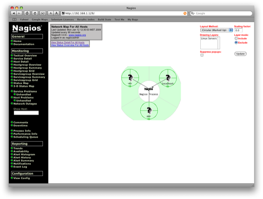
Task: Click the Google search field
Action: pos(221,13)
